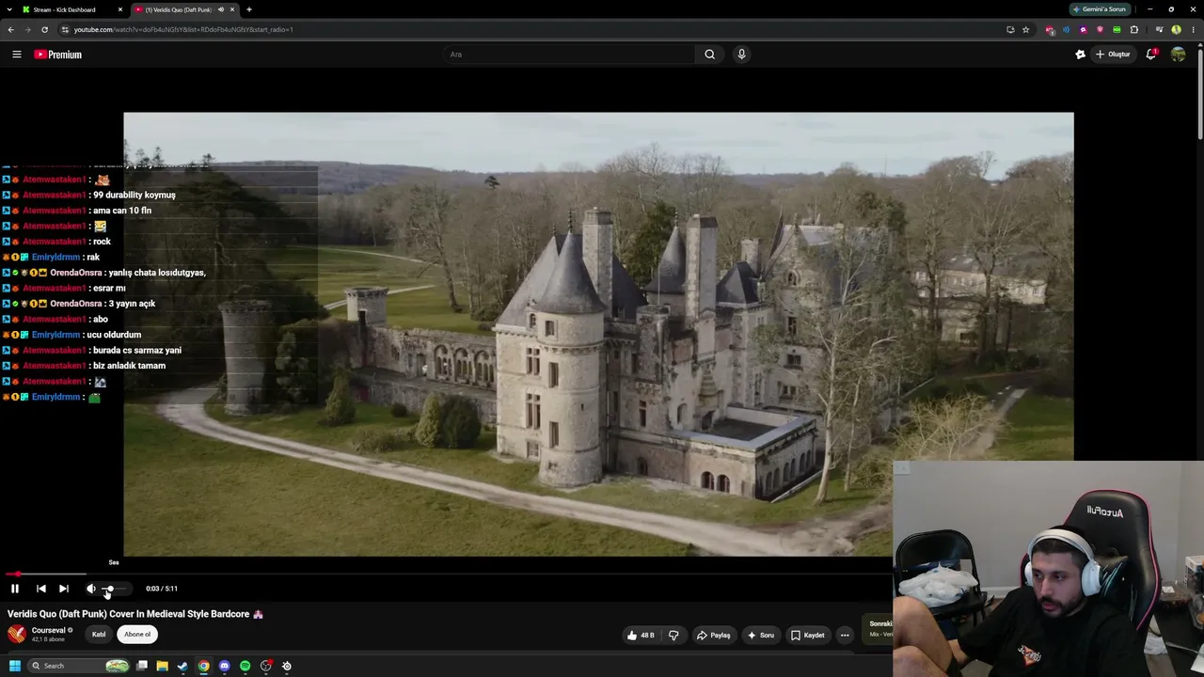This screenshot has width=1204, height=677.
Task: Click the magnifier search button
Action: tap(710, 55)
